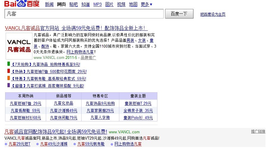
Task: Click the green www.VANCL.com ad URL
Action: click(x=124, y=132)
